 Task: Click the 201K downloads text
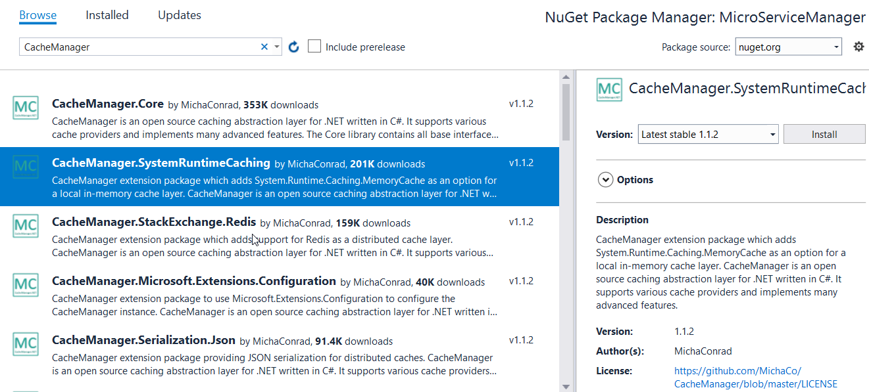387,164
